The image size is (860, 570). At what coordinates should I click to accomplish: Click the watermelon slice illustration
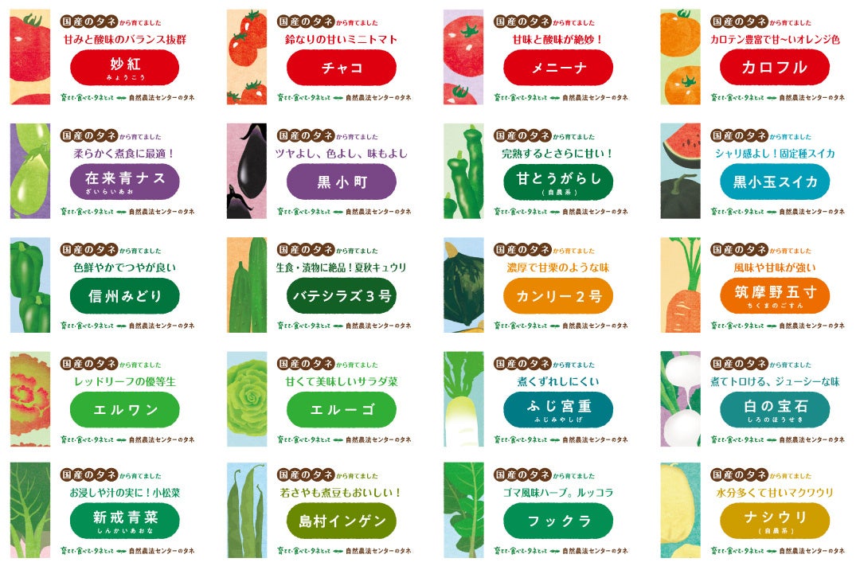pos(680,171)
